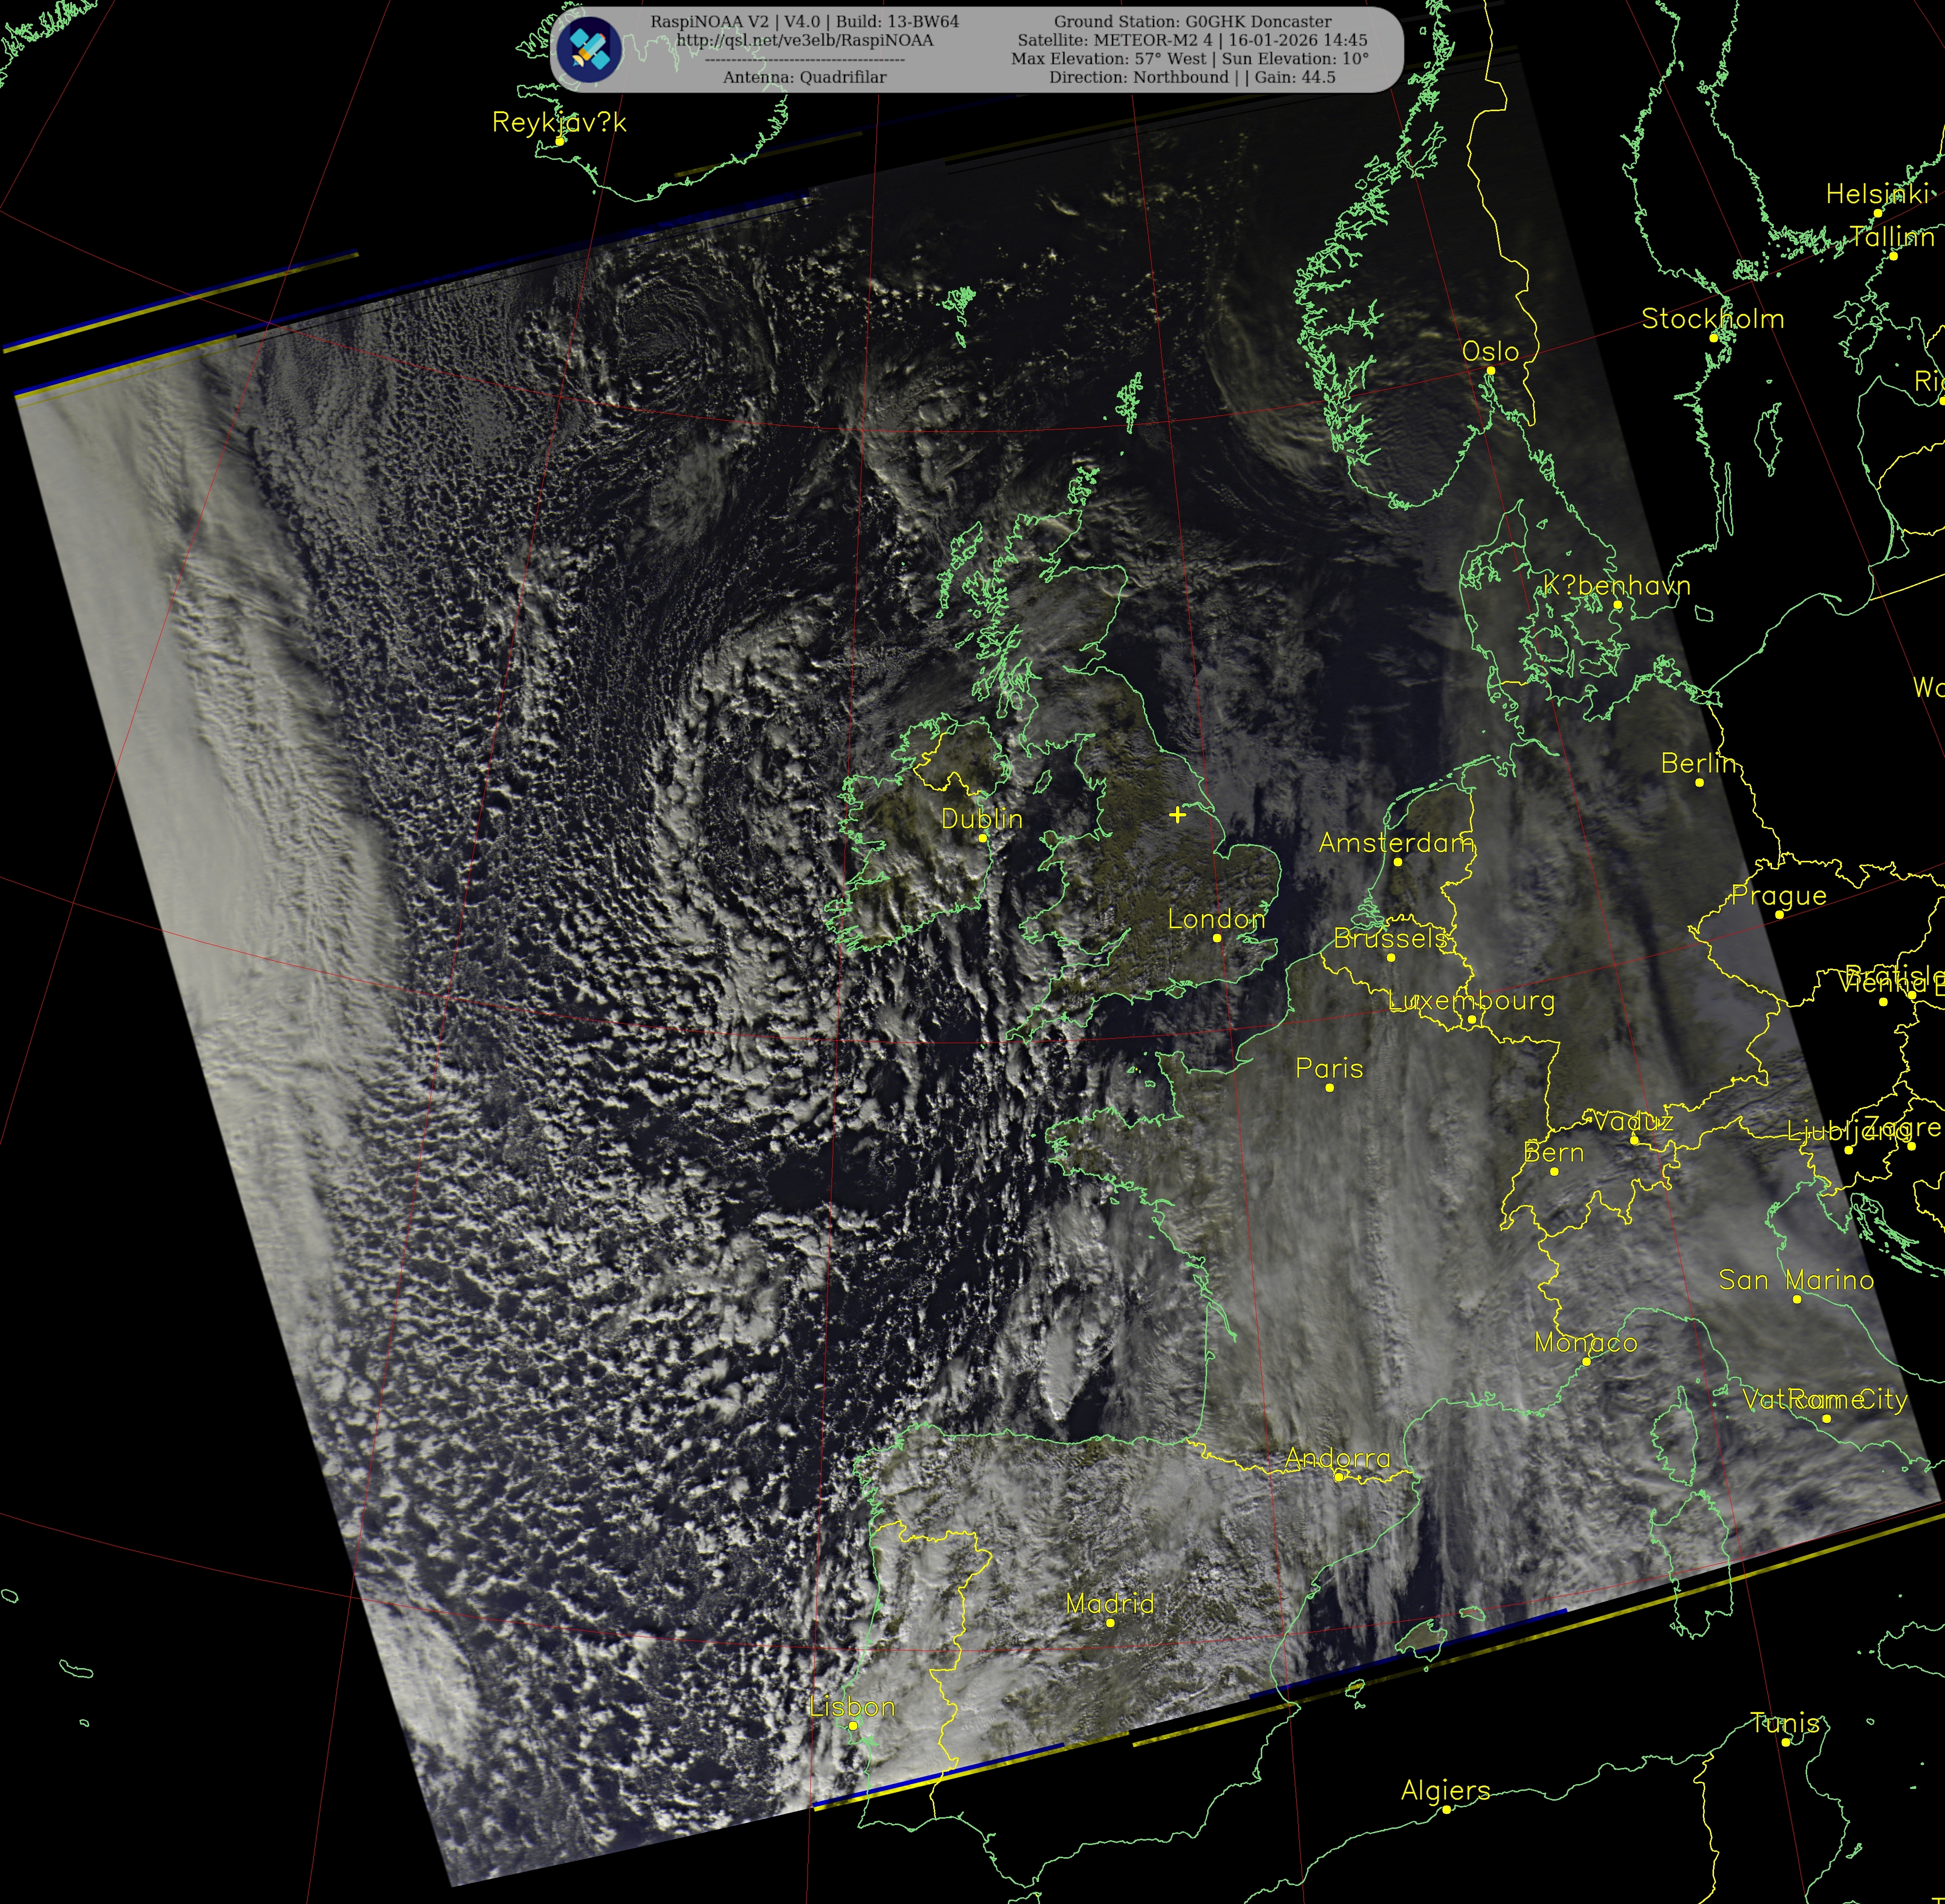Click the Andorra label
The image size is (1945, 1904).
[1337, 1458]
